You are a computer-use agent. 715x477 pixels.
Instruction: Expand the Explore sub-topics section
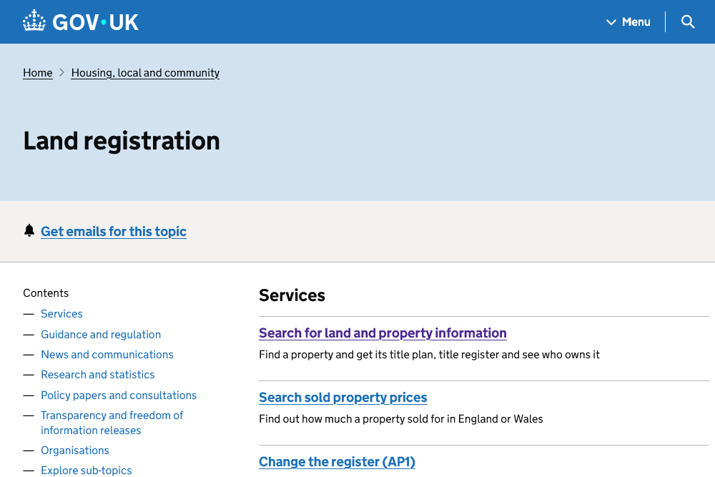[86, 470]
